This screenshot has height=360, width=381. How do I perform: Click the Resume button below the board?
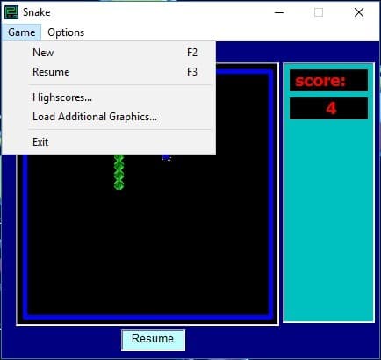(153, 340)
